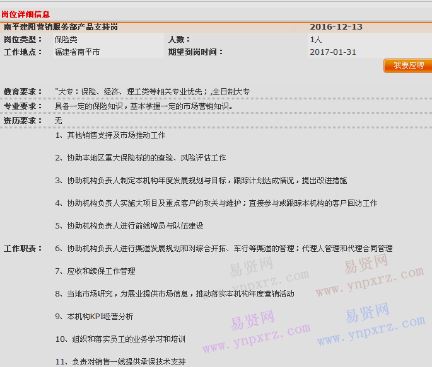This screenshot has height=367, width=432.
Task: Click the 期望到岗时间 label
Action: click(x=196, y=52)
